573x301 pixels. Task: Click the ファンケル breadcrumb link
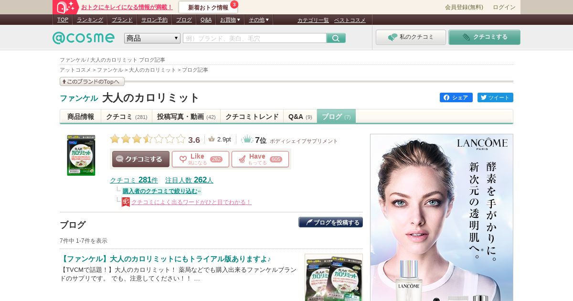[x=110, y=70]
